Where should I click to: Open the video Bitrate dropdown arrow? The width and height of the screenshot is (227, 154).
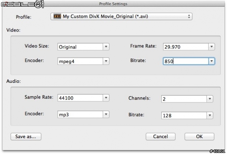point(212,61)
